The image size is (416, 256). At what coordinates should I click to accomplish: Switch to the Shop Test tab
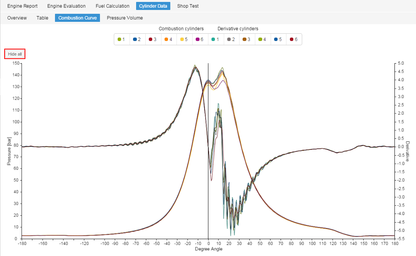(188, 6)
